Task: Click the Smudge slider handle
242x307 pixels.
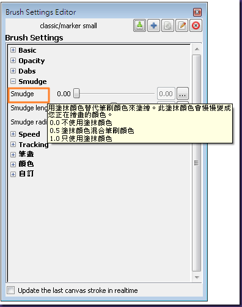Action: (x=76, y=93)
